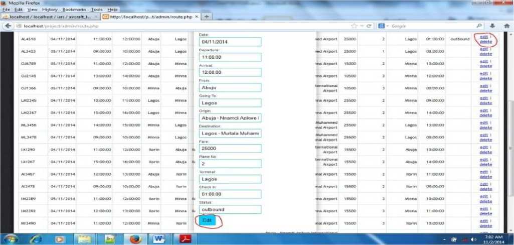The width and height of the screenshot is (514, 245).
Task: Click the Terminal field Lagos
Action: [x=230, y=179]
